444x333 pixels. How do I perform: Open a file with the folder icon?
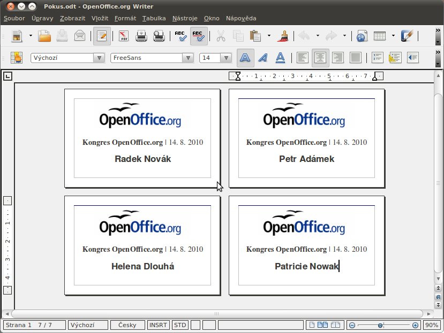click(44, 36)
